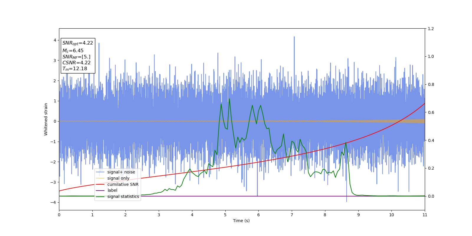The height and width of the screenshot is (236, 472).
Task: Click the green line swatch in legend
Action: 100,196
